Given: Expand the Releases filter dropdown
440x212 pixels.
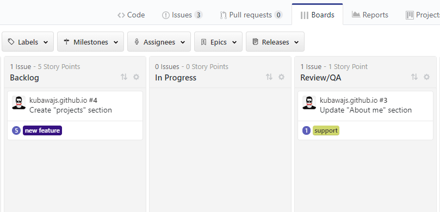Looking at the screenshot, I should (275, 42).
